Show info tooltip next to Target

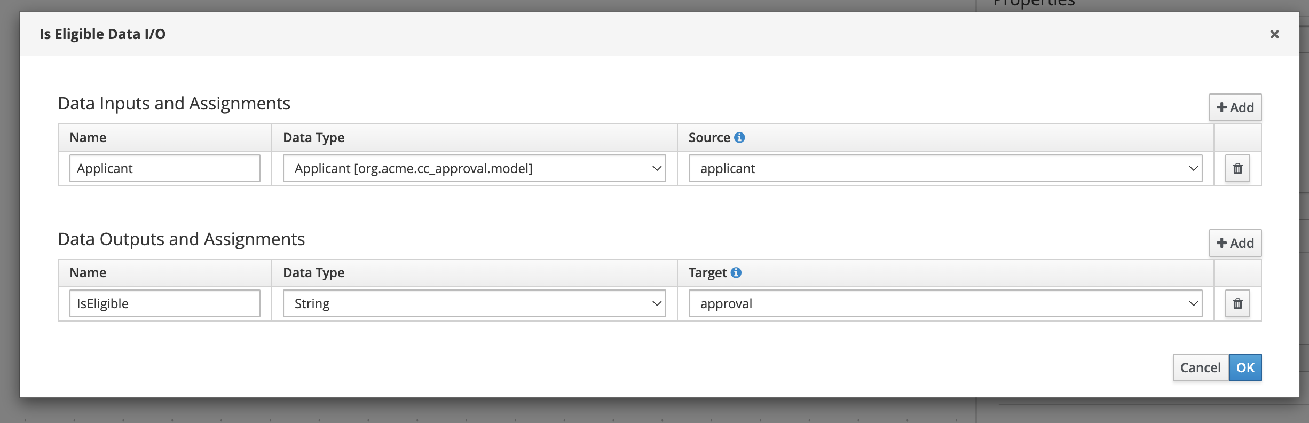pyautogui.click(x=736, y=273)
